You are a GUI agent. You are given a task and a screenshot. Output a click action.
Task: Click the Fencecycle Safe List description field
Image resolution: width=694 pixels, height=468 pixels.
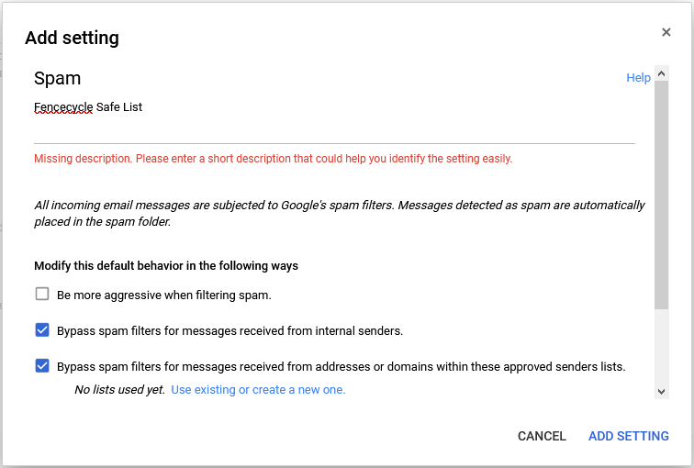pyautogui.click(x=334, y=119)
